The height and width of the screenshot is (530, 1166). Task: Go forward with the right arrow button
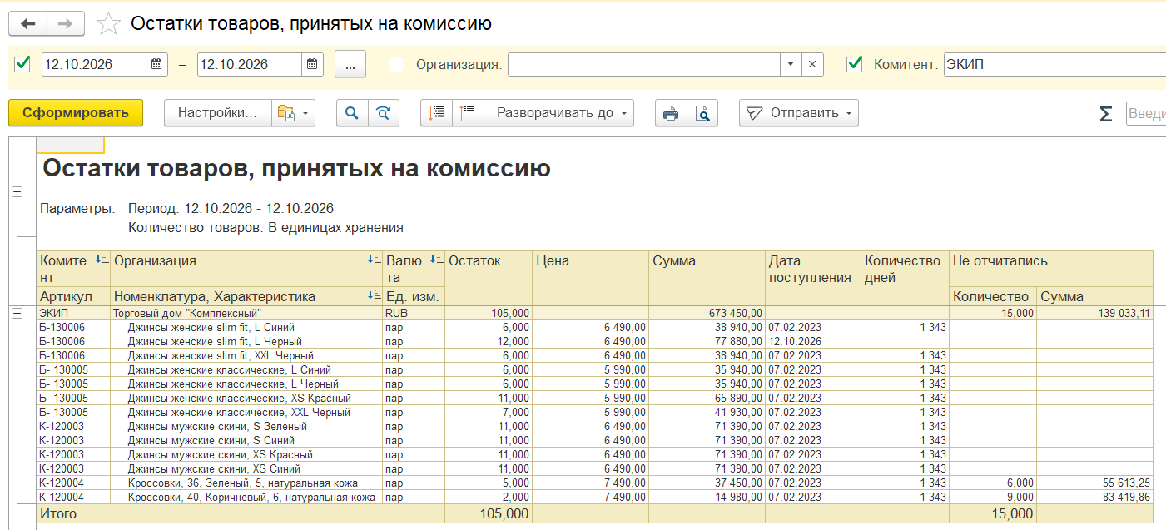point(65,24)
